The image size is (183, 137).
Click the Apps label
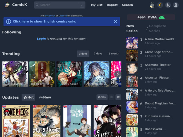(141, 17)
